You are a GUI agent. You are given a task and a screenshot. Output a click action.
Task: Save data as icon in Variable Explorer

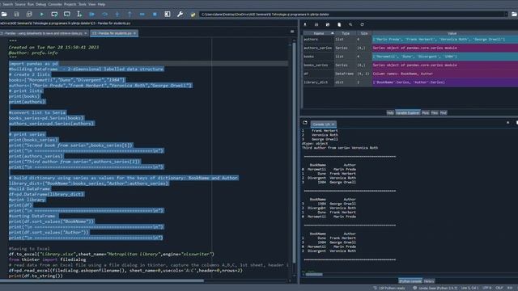pos(328,24)
